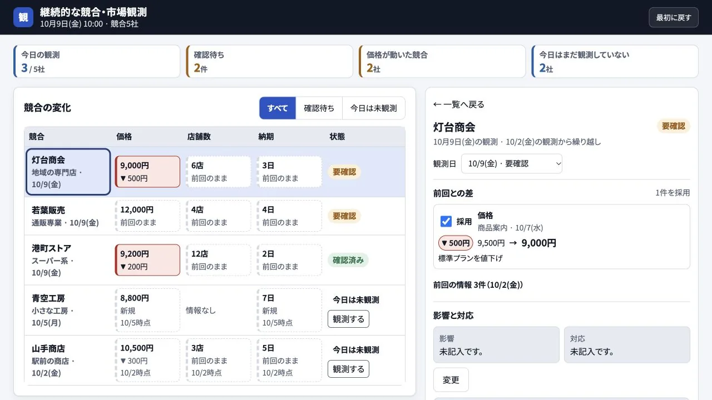Click 要確認 status badge in 若葉販売 row
This screenshot has width=712, height=400.
344,216
